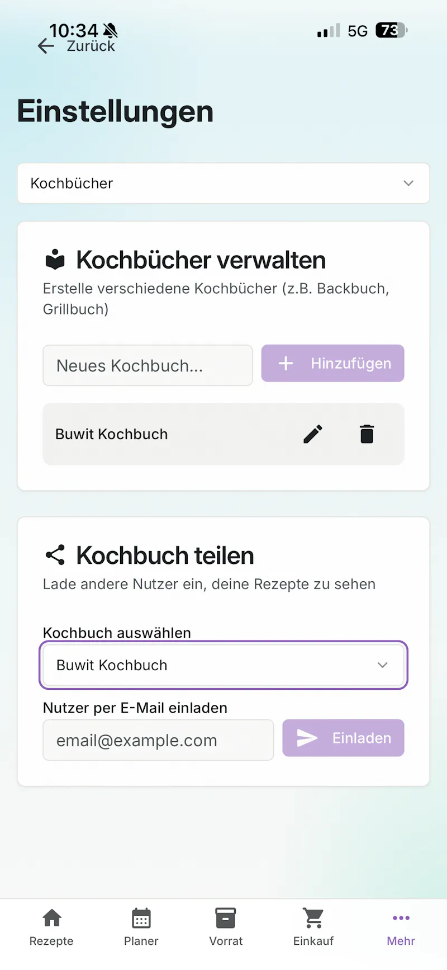Delete Buwit Kochbuch with the trash icon

[x=367, y=434]
